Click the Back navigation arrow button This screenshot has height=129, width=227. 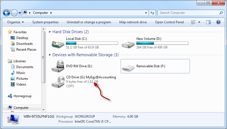(x=7, y=13)
